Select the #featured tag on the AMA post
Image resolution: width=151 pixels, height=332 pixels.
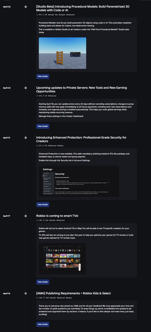point(61,298)
